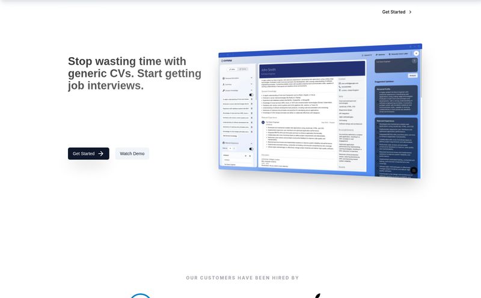
Task: Click the header Get Started link with chevron
Action: [x=397, y=12]
